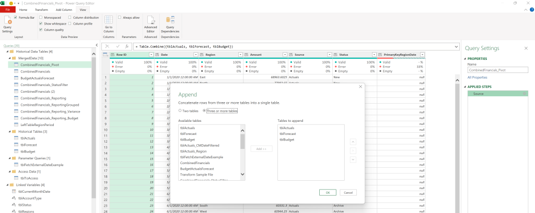Check the Always allow option

pyautogui.click(x=120, y=17)
